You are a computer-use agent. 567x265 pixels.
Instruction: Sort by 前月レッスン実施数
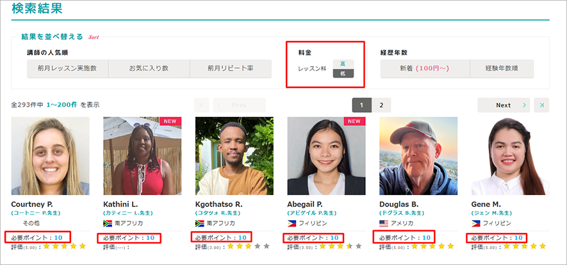67,69
